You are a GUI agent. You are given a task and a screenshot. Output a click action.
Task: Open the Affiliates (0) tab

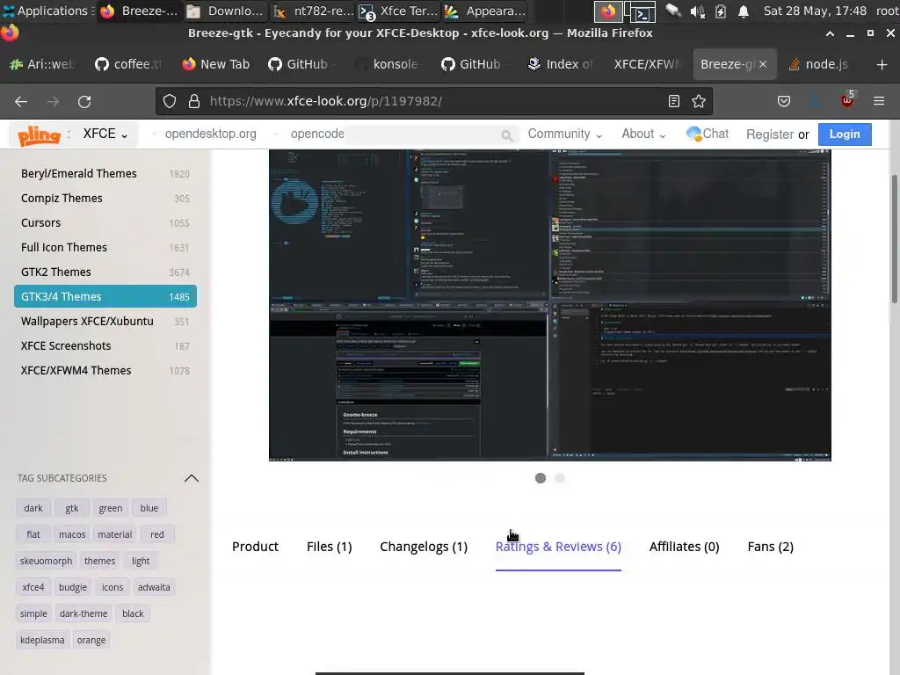coord(684,547)
